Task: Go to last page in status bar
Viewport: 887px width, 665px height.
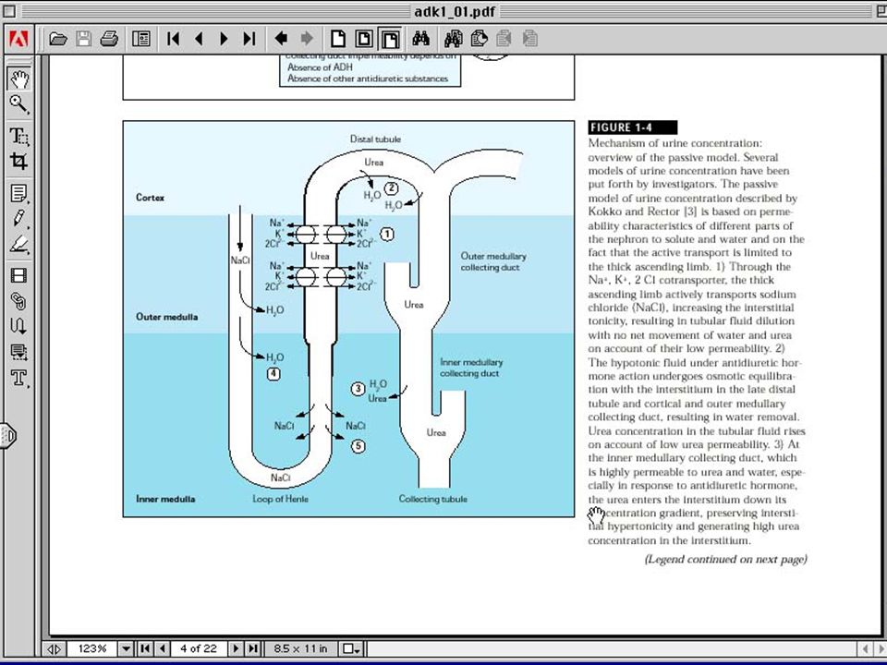Action: [253, 648]
